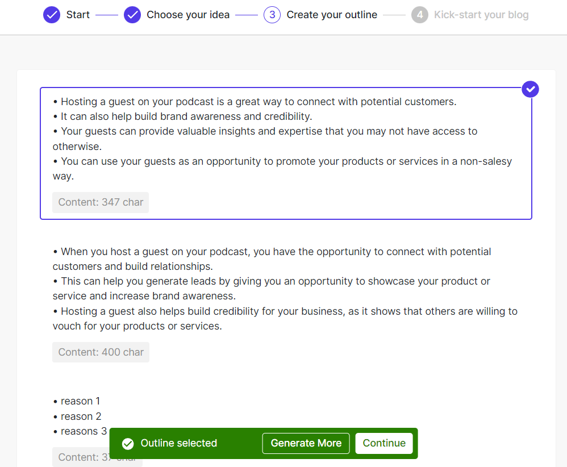The width and height of the screenshot is (567, 467).
Task: Go to the Start step label
Action: point(78,15)
